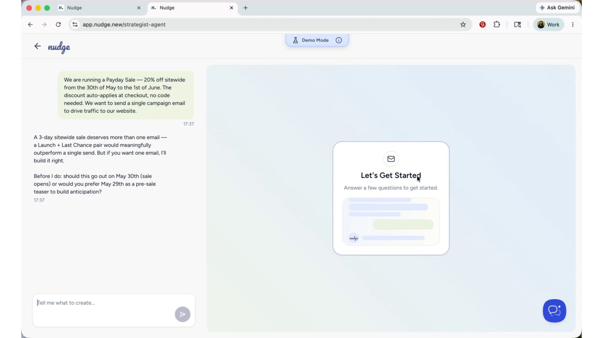Navigate forward in the browser
The image size is (602, 338).
pos(44,24)
